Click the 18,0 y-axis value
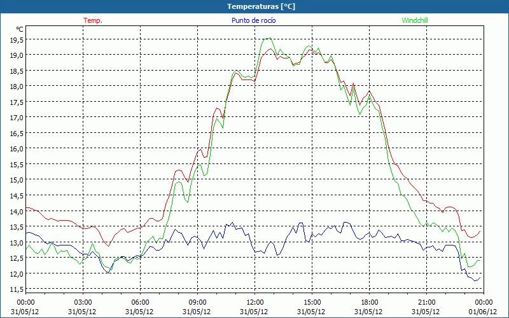509x318 pixels. [x=17, y=86]
